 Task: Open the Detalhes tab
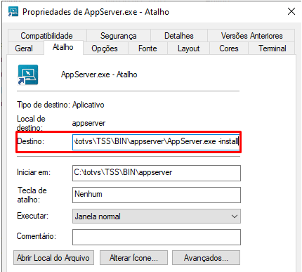[x=179, y=36]
